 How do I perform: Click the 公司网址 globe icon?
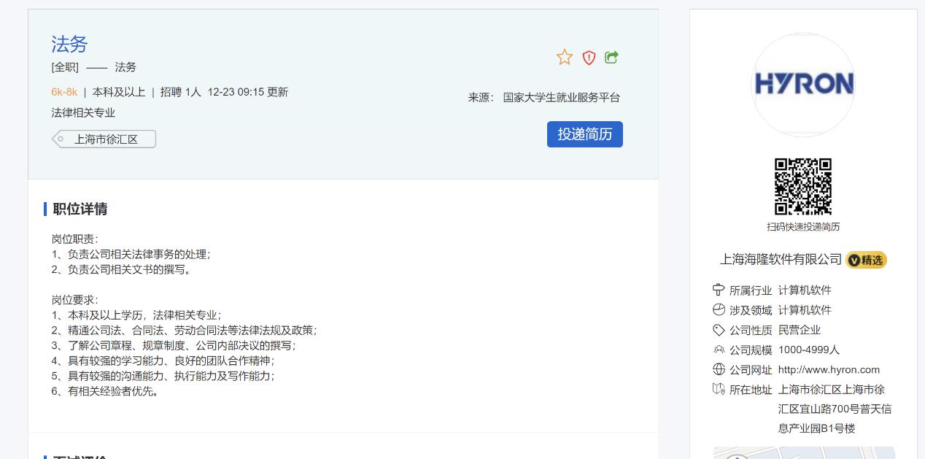pos(719,369)
